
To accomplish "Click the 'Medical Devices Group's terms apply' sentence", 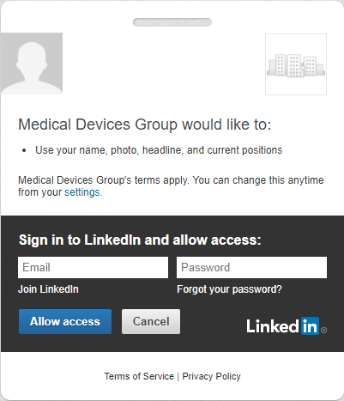I will tap(104, 180).
